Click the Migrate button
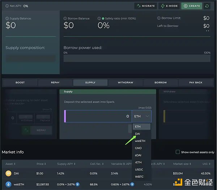The height and width of the screenshot is (190, 217). (146, 6)
